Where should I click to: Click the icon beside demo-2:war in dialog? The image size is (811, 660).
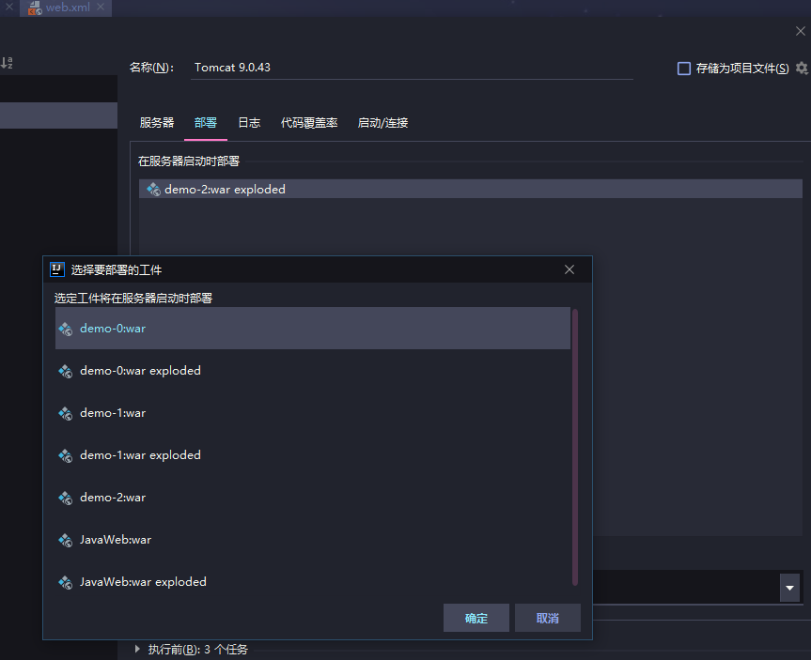(x=65, y=499)
